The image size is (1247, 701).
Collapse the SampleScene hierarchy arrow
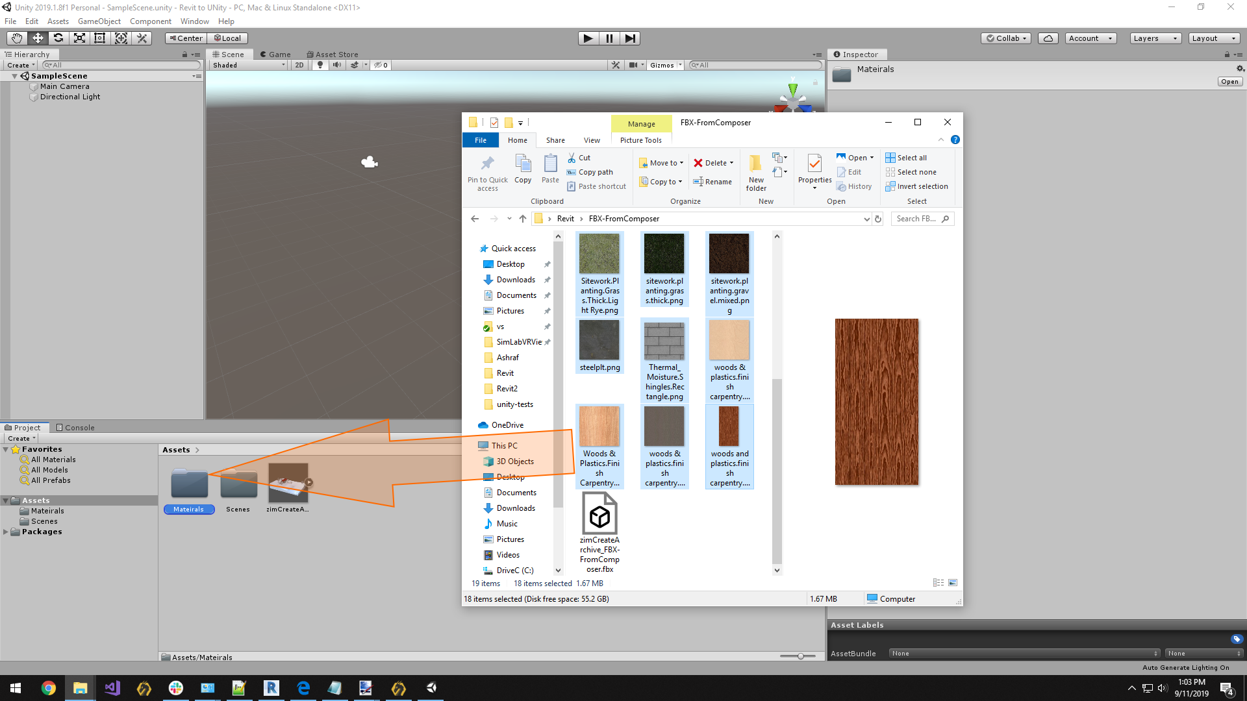pyautogui.click(x=14, y=76)
